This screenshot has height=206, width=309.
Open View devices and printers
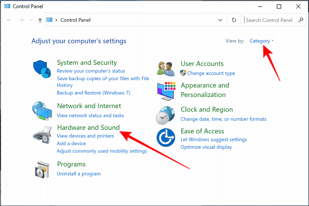[x=85, y=136]
